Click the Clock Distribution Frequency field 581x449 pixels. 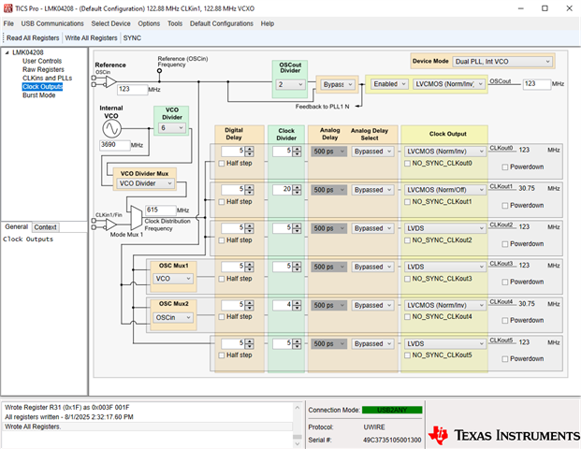pyautogui.click(x=160, y=210)
